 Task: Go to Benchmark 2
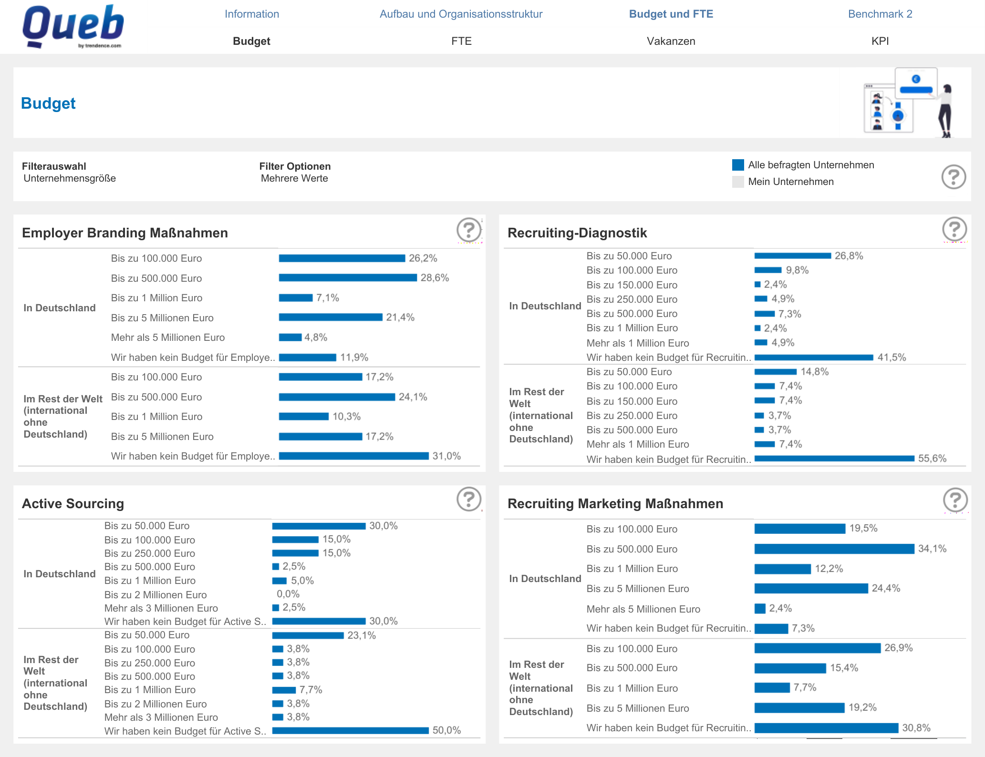[880, 14]
